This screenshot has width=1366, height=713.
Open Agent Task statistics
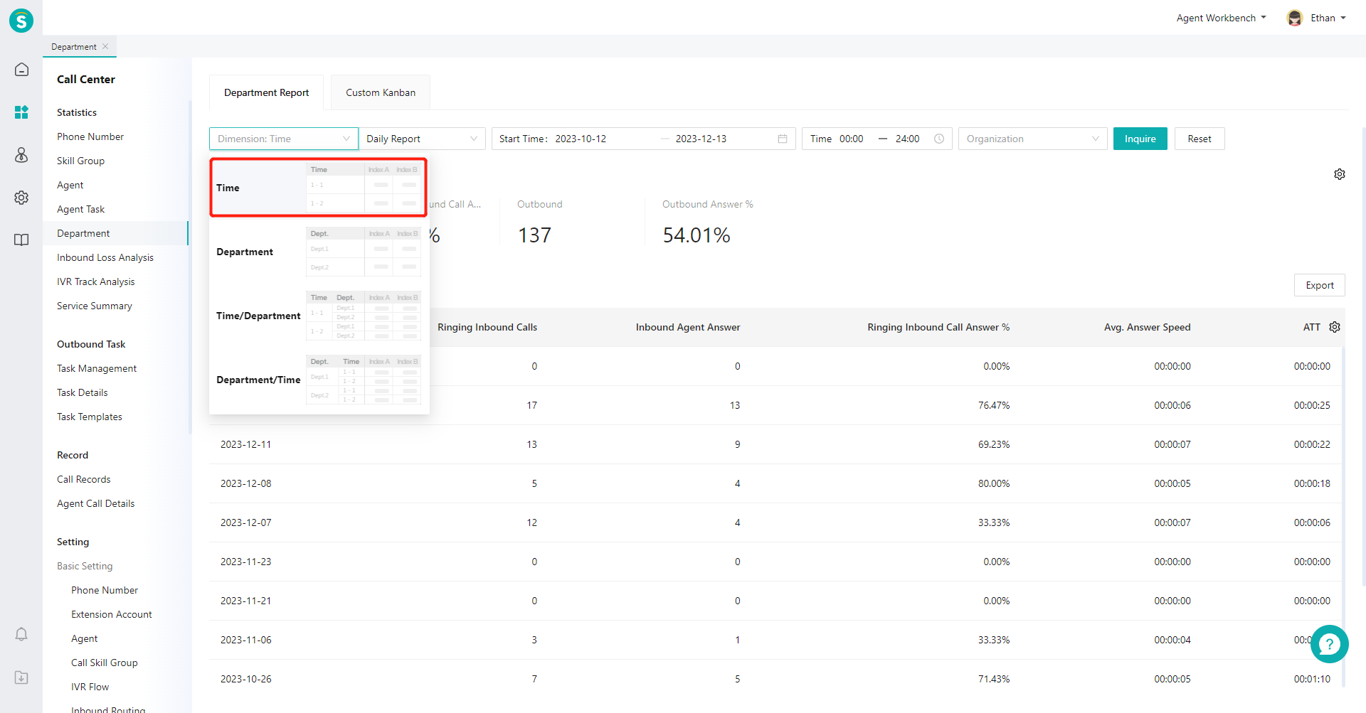tap(80, 209)
